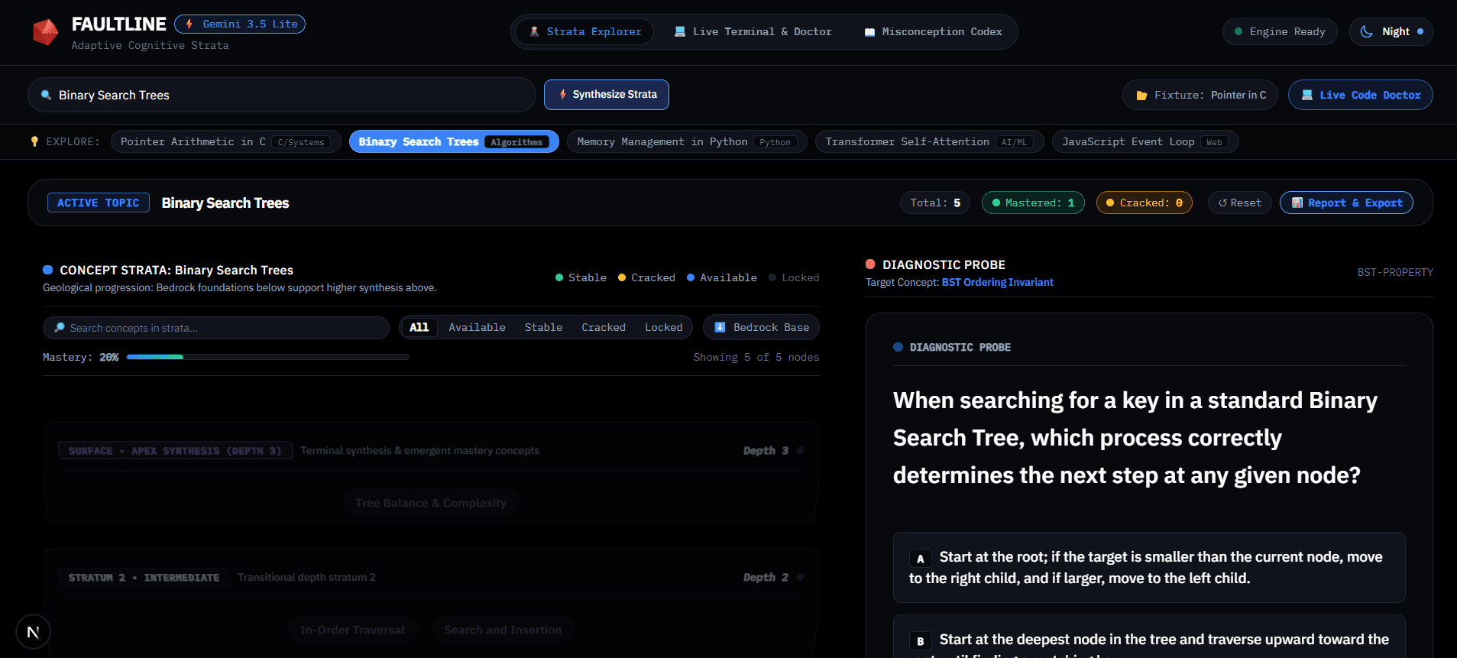Image resolution: width=1457 pixels, height=658 pixels.
Task: Click the Fixture: Pointer in C selector
Action: (x=1200, y=95)
